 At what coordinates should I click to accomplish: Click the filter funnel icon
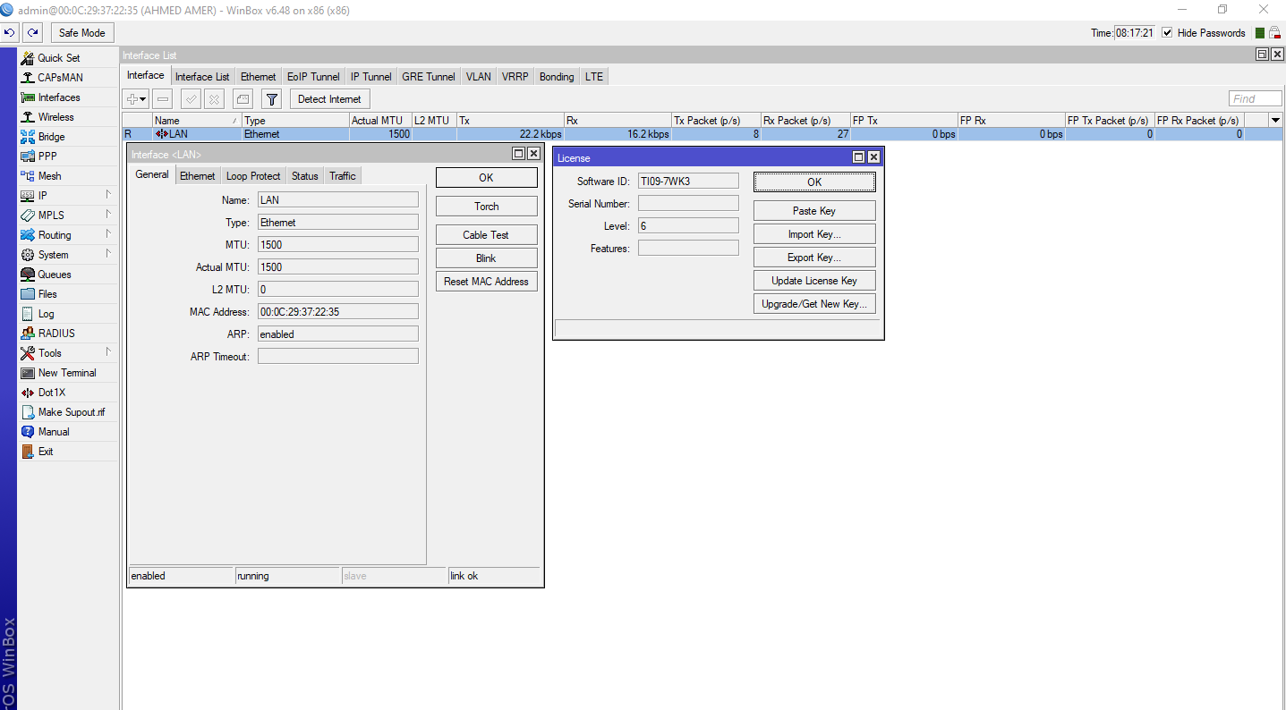pyautogui.click(x=272, y=99)
